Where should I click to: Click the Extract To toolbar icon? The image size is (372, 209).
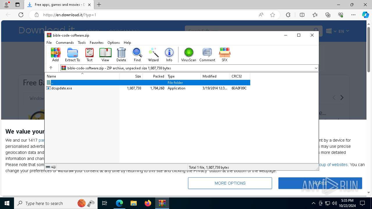pyautogui.click(x=72, y=55)
